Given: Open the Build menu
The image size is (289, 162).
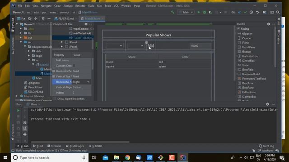Looking at the screenshot, I should [x=91, y=6].
